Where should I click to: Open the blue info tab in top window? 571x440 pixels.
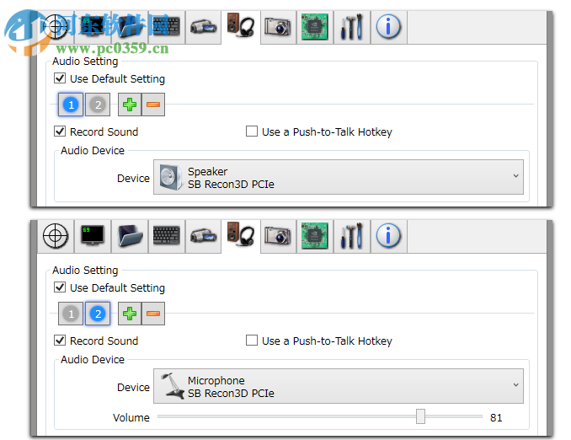[388, 27]
